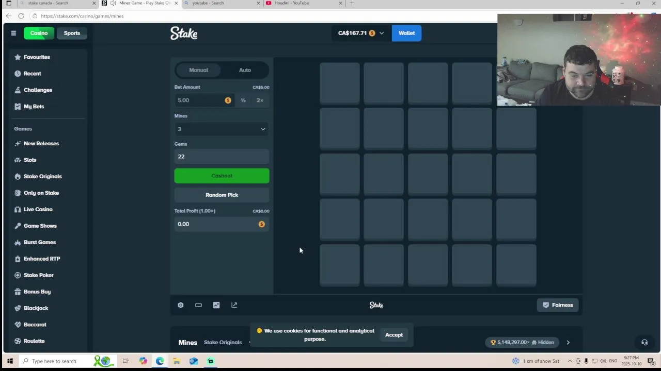661x371 pixels.
Task: Open the hamburger sidebar menu
Action: click(13, 33)
